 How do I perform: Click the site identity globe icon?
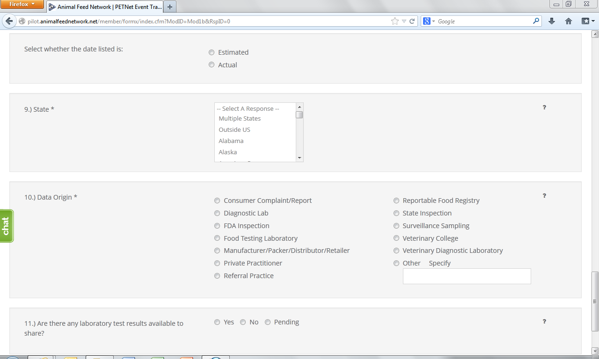[x=22, y=22]
